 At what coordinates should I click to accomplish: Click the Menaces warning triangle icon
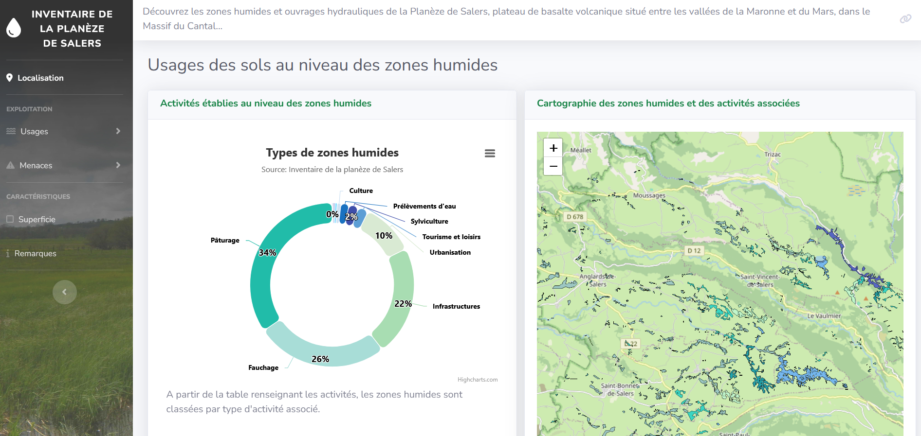pos(11,166)
